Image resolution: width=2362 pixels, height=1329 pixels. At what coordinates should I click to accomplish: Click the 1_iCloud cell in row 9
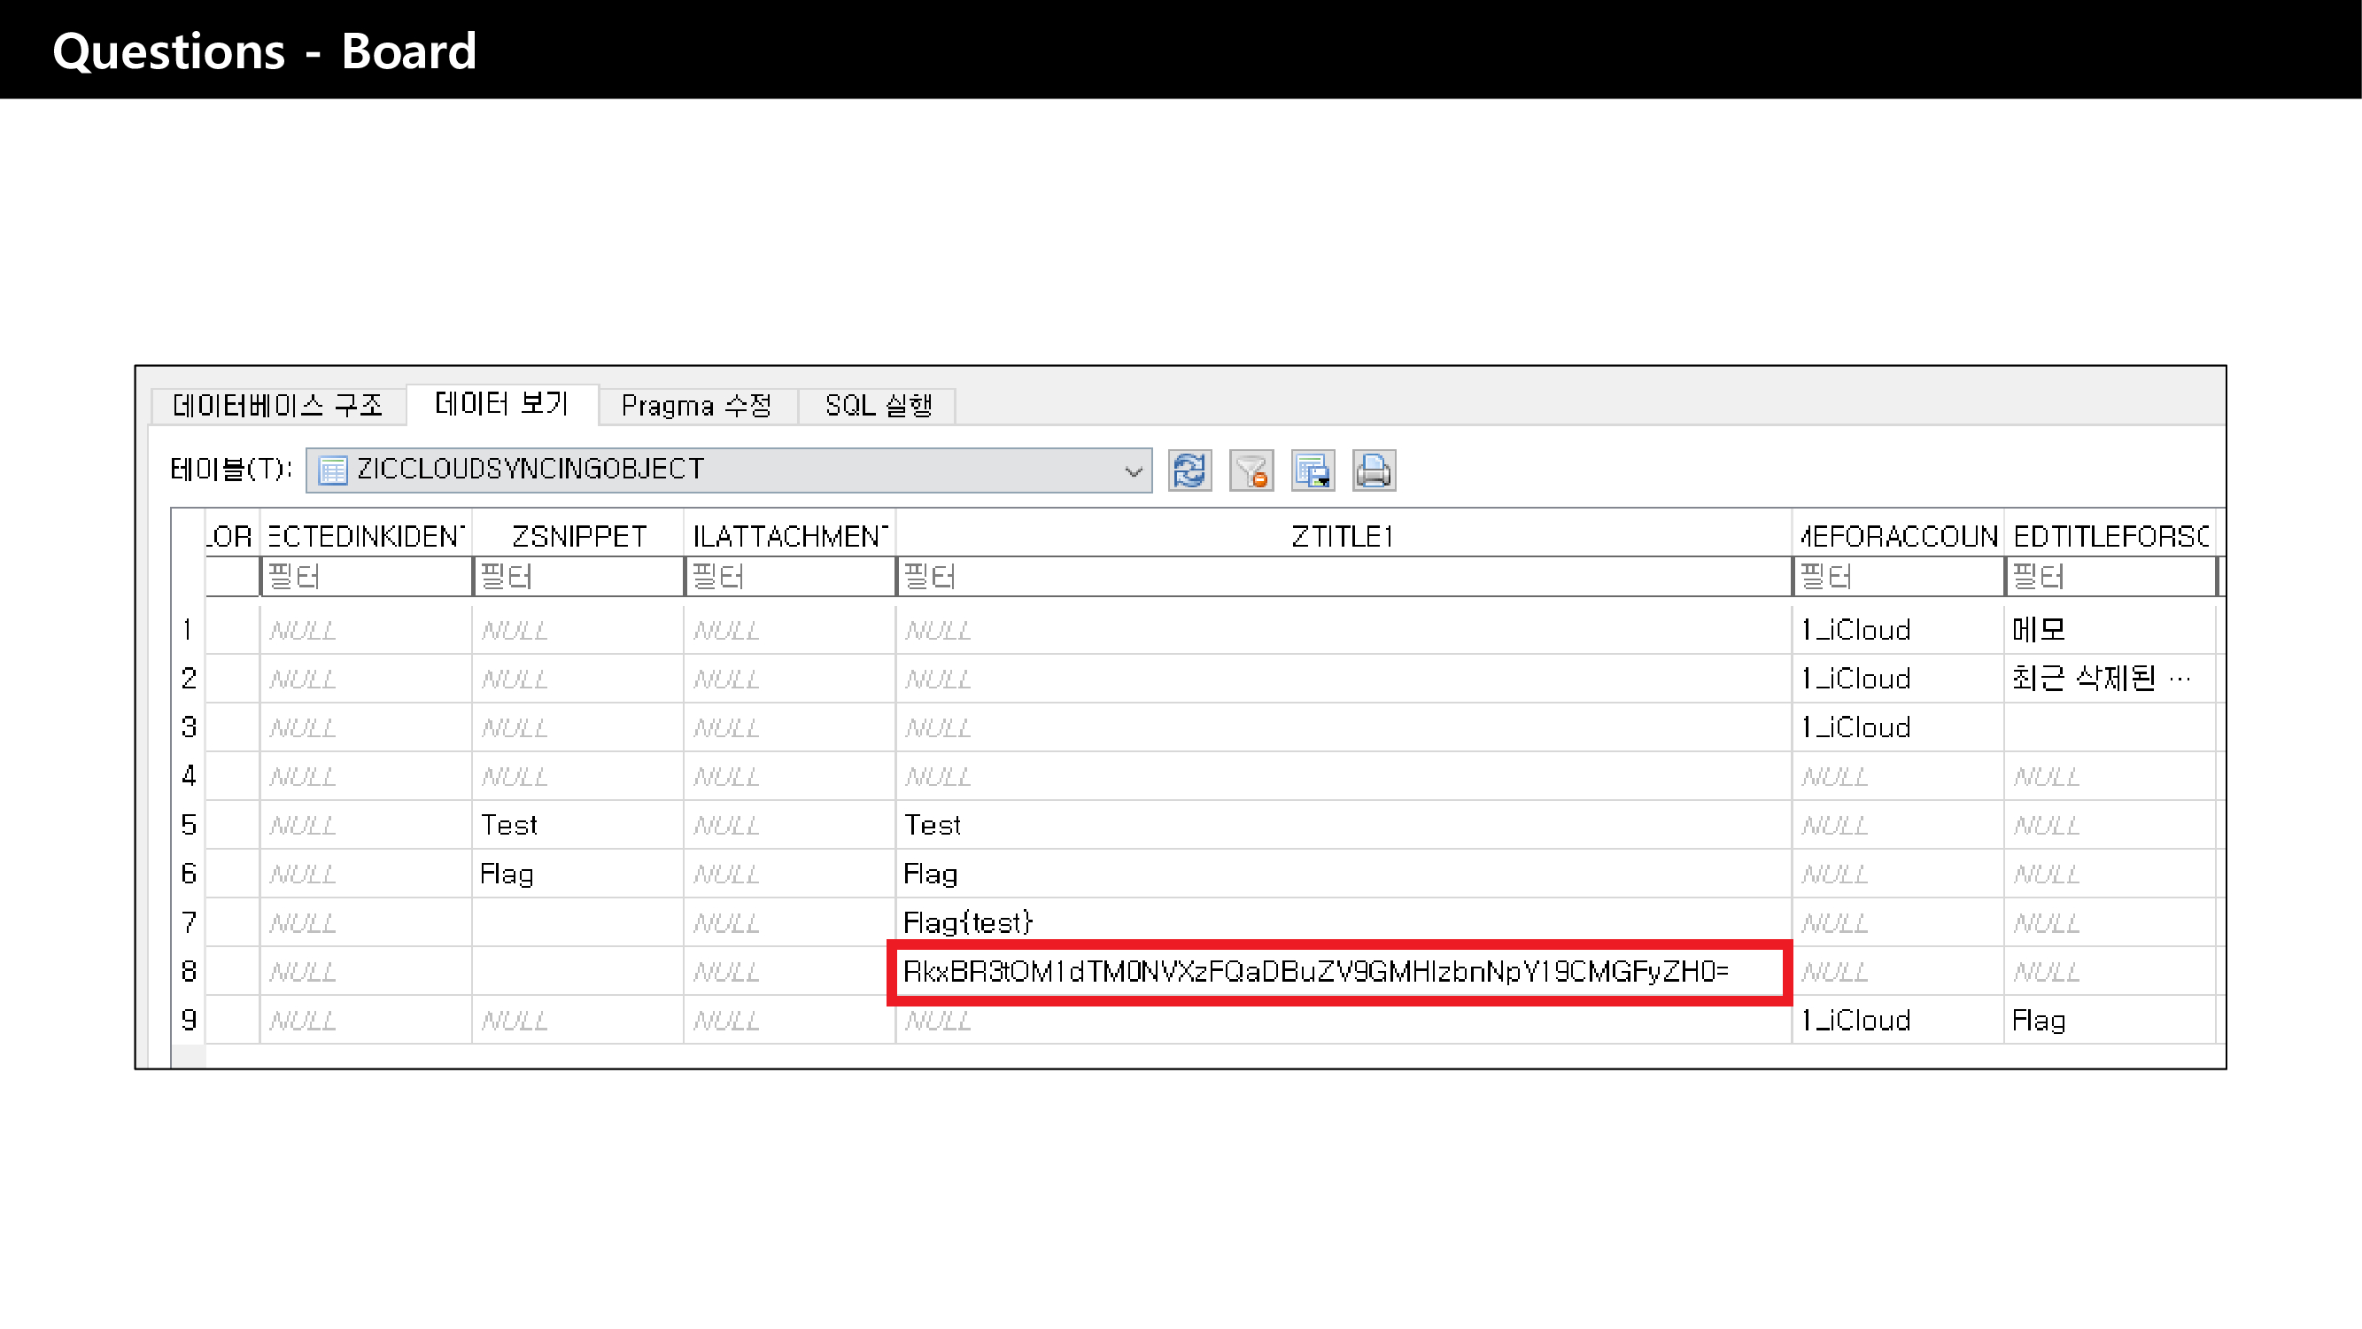pyautogui.click(x=1855, y=1020)
